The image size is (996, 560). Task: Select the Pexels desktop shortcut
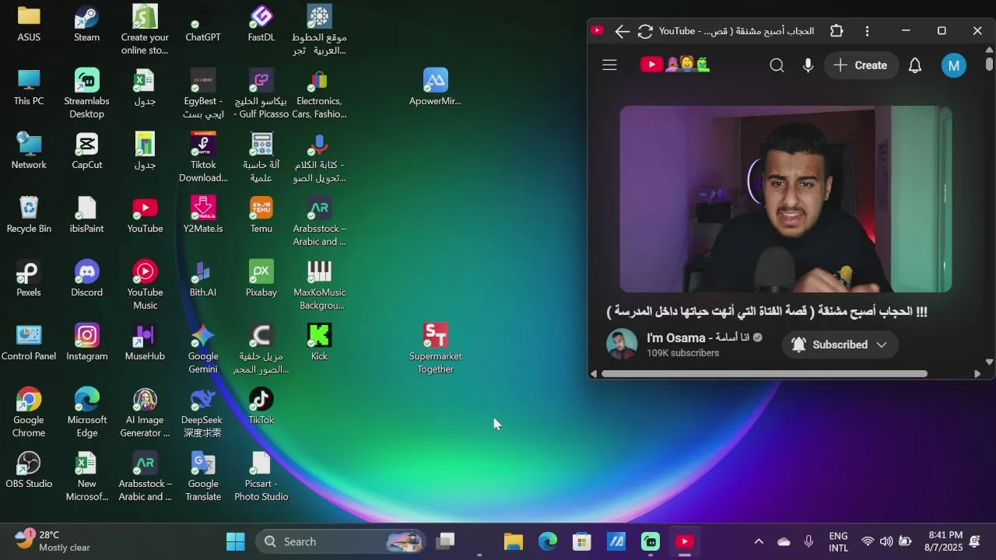(x=29, y=278)
